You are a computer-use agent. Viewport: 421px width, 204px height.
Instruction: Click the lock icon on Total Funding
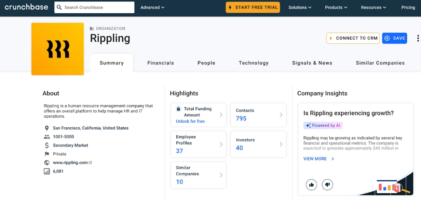178,109
